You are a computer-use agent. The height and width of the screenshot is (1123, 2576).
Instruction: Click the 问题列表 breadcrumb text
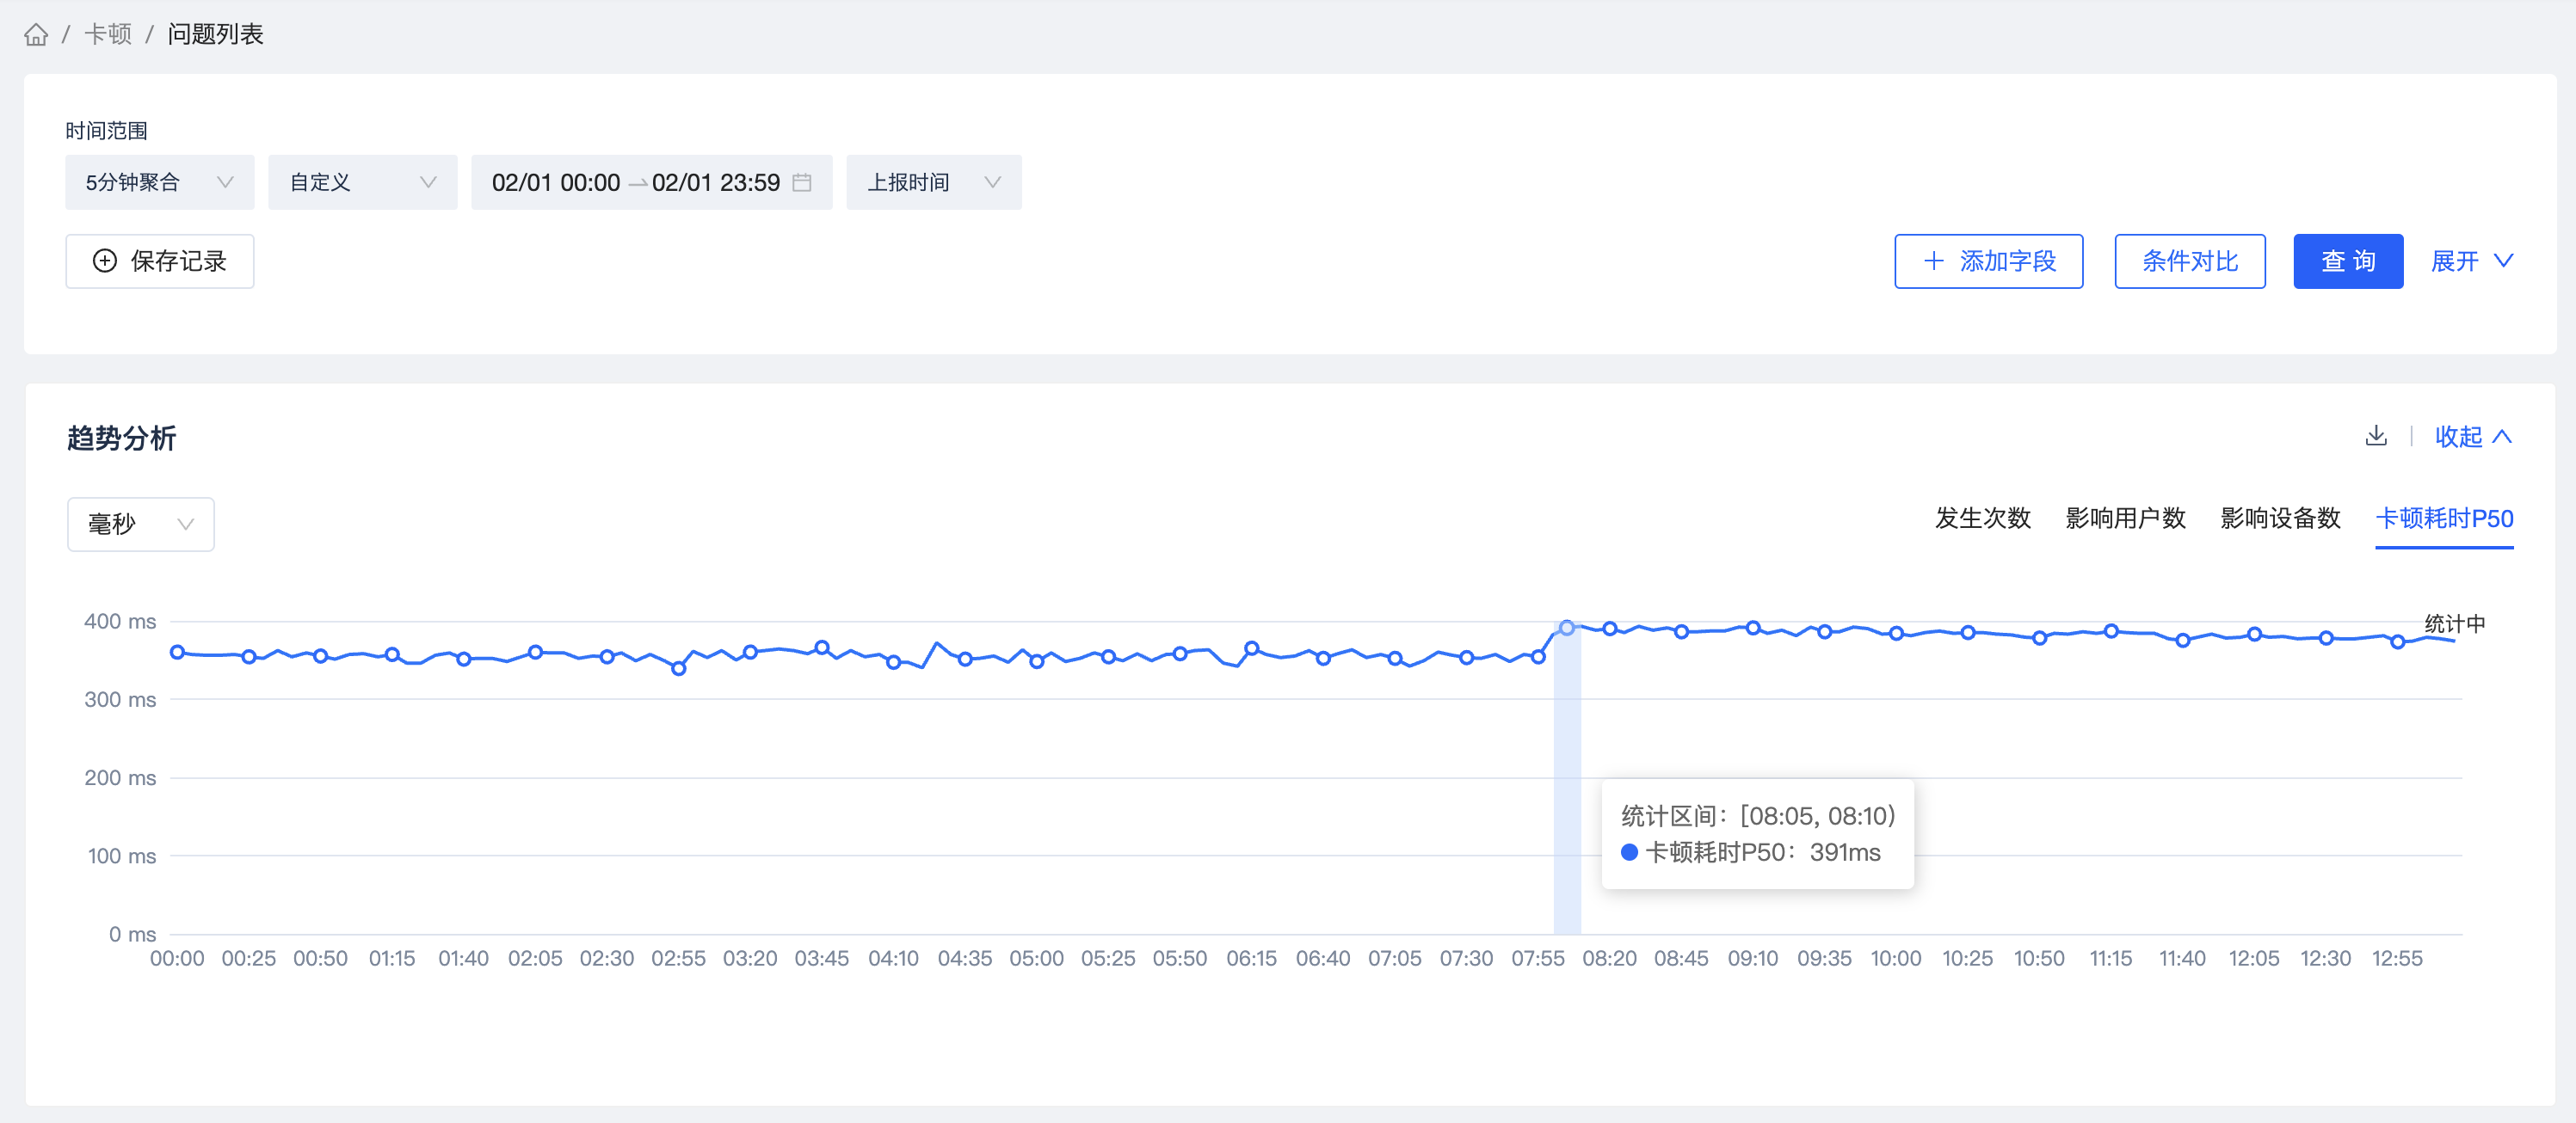coord(215,35)
